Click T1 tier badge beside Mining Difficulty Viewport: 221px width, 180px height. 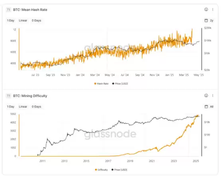[x=8, y=96]
